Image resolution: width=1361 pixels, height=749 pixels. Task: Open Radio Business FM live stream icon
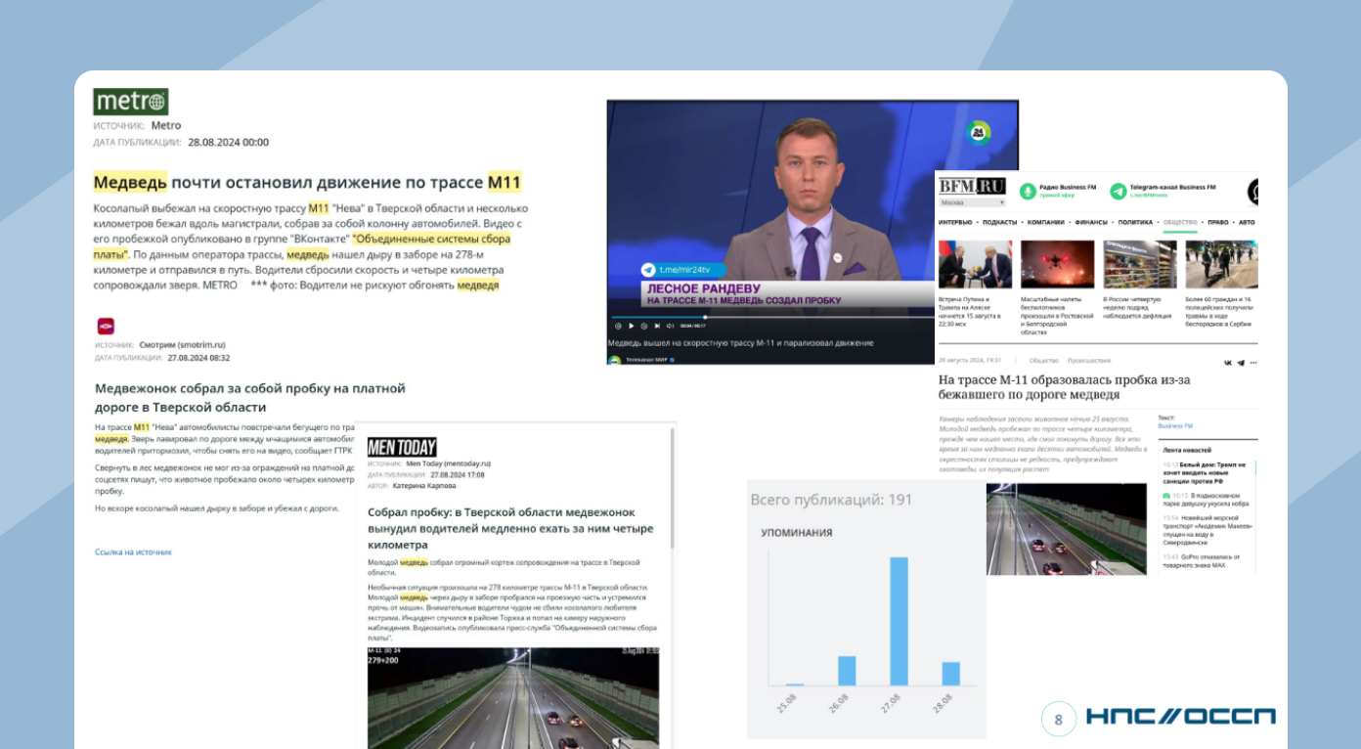click(1027, 191)
